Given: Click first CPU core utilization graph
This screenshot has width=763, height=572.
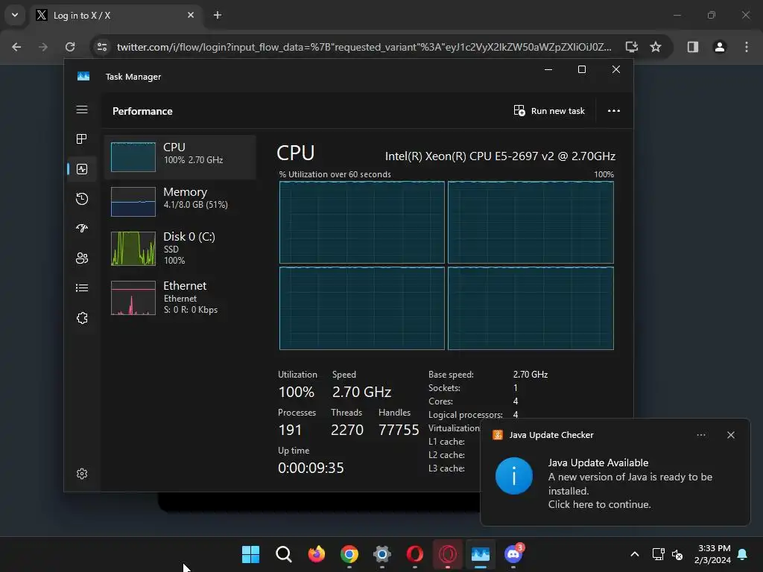Looking at the screenshot, I should coord(362,222).
